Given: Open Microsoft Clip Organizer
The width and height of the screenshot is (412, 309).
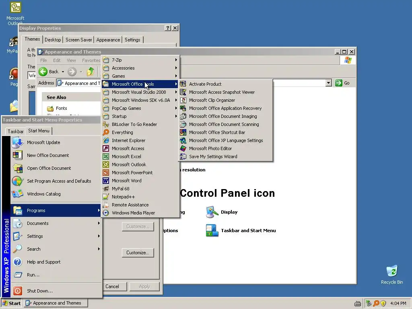Looking at the screenshot, I should coord(225,100).
